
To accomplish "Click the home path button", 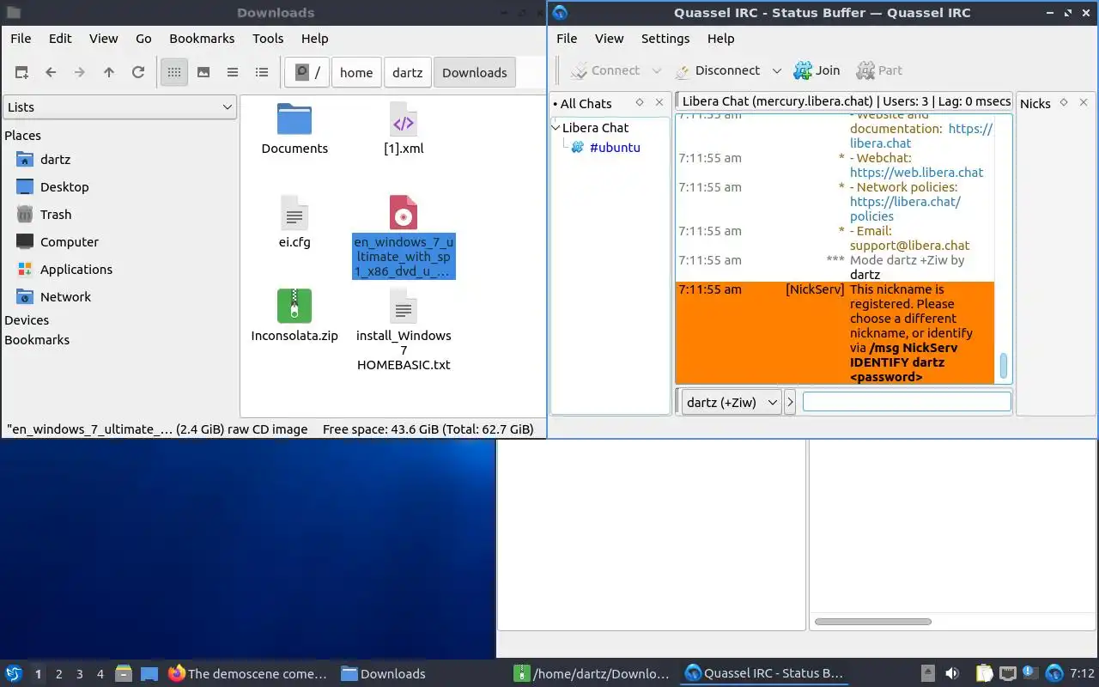I will (356, 73).
